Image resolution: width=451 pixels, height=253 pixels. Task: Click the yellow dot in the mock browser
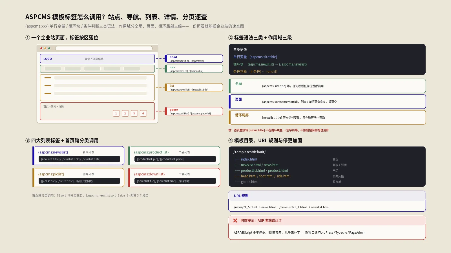point(45,48)
